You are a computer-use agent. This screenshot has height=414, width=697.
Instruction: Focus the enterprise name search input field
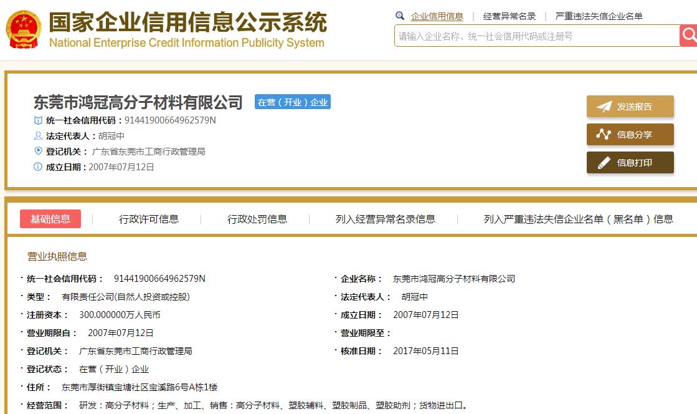point(536,36)
